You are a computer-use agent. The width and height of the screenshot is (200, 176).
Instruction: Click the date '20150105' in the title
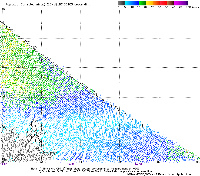click(x=65, y=5)
